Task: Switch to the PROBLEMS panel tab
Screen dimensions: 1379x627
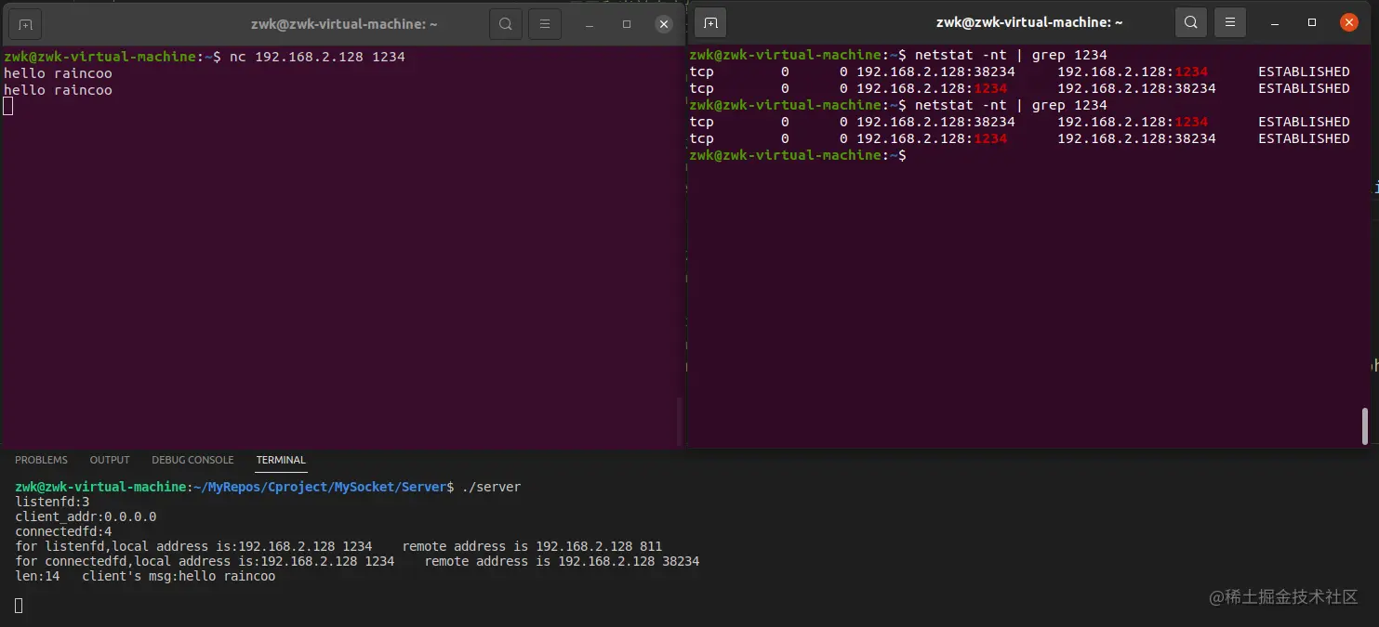Action: pos(41,460)
